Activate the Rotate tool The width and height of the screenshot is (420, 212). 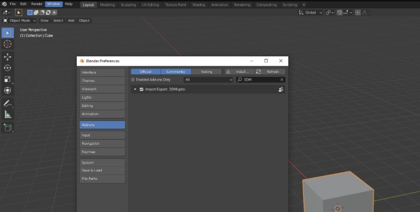(8, 68)
